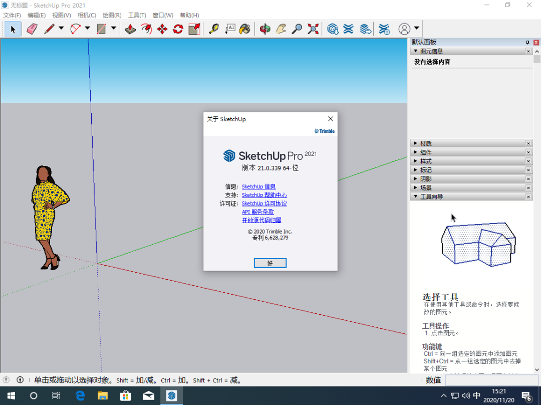Open Windows Start menu

click(11, 395)
